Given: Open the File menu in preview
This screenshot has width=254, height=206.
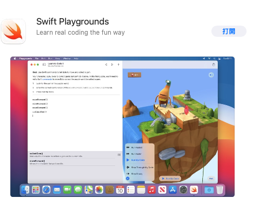Looking at the screenshot, I should click(x=37, y=59).
